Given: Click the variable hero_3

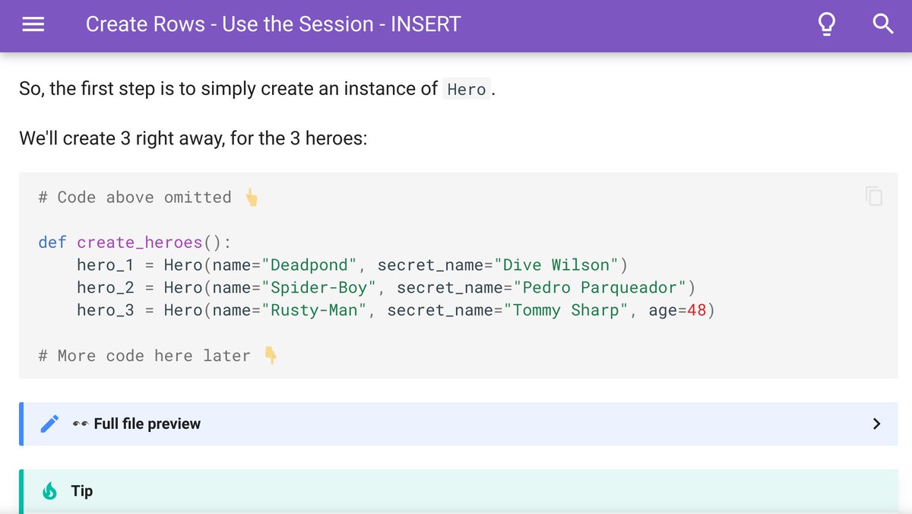Looking at the screenshot, I should (106, 310).
